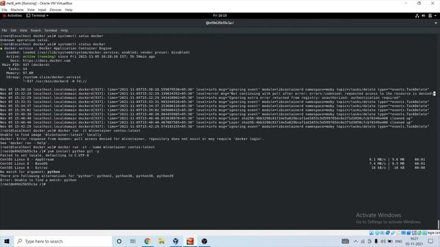Open the terminal's Search menu
Viewport: 440px width, 247px height.
click(36, 30)
